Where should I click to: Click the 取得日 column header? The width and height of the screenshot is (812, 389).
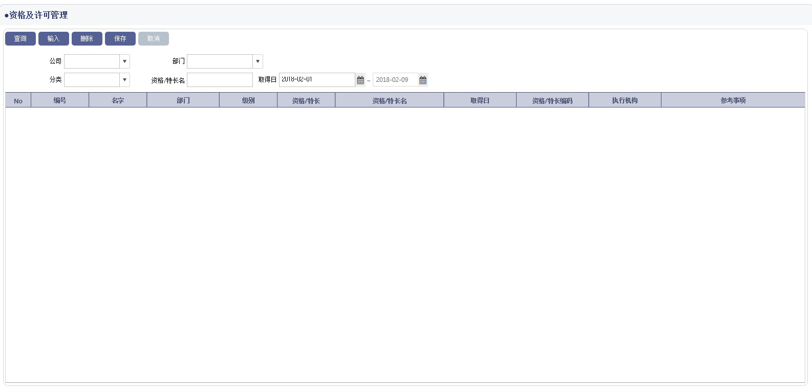[x=480, y=100]
